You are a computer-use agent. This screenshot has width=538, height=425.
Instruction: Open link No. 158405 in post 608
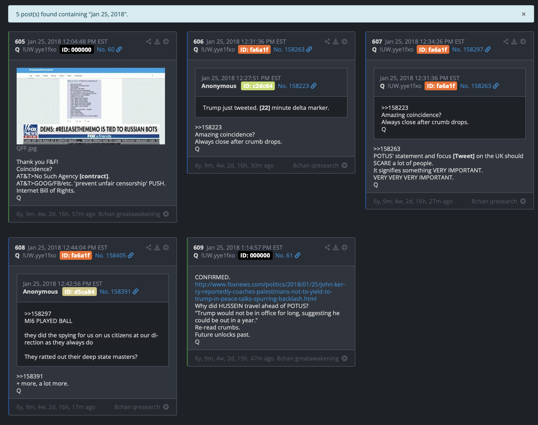pos(114,256)
